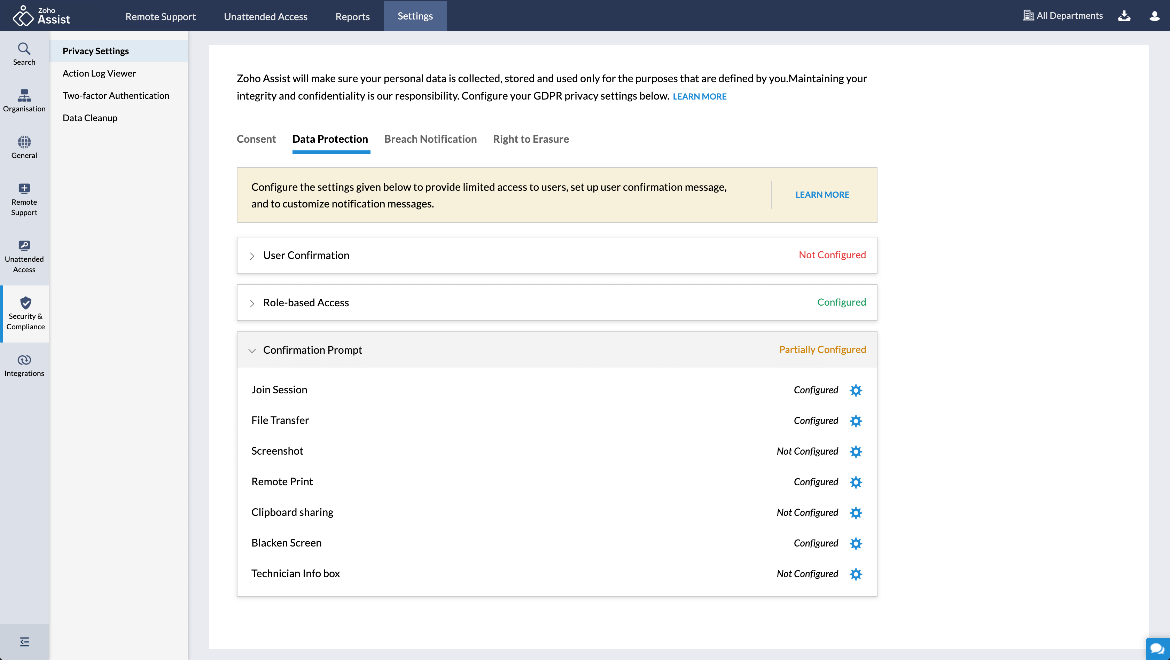Screen dimensions: 1170x660
Task: Click the gear icon for Screenshot
Action: coord(856,451)
